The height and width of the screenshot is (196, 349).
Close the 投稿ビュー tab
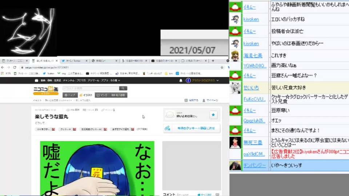(116, 61)
